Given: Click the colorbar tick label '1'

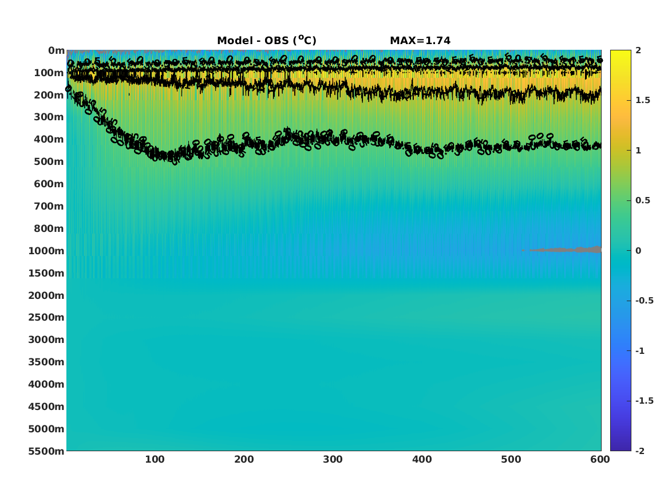Looking at the screenshot, I should [x=638, y=151].
